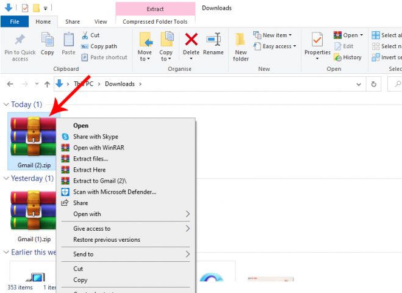Screen dimensions: 402x293
Task: Open the File tab
Action: (15, 21)
